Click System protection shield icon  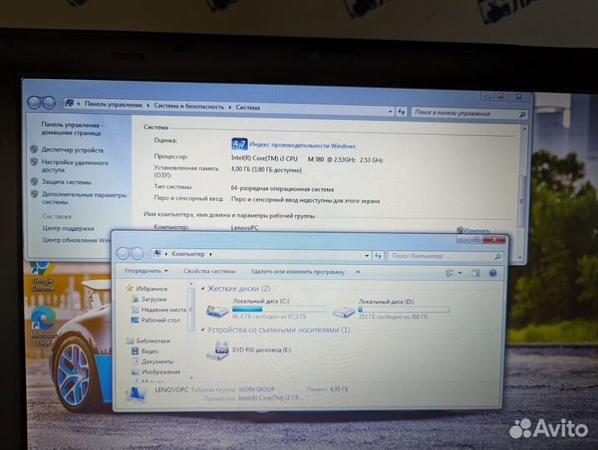pyautogui.click(x=34, y=182)
